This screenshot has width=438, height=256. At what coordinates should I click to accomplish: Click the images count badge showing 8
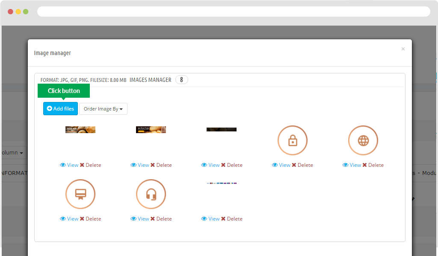pyautogui.click(x=181, y=80)
